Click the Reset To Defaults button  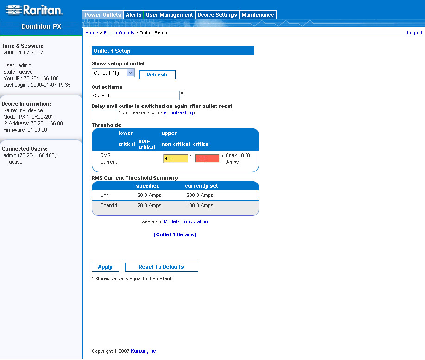point(161,267)
